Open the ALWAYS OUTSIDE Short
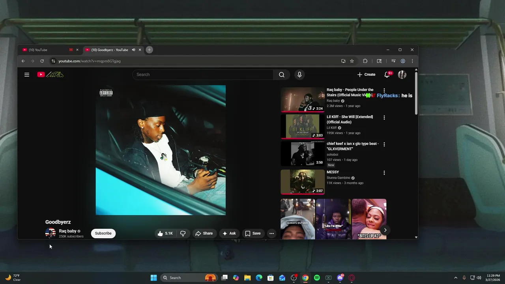This screenshot has width=505, height=284. click(x=298, y=219)
